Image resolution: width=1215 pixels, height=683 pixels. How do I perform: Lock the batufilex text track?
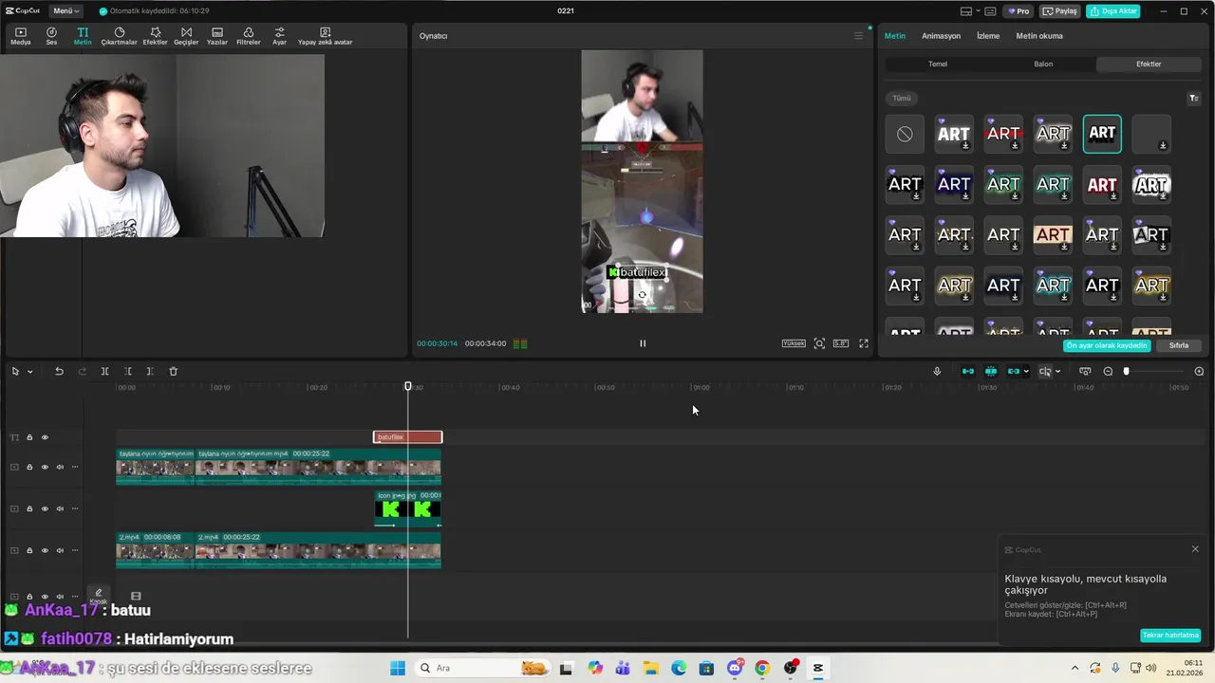click(x=29, y=437)
